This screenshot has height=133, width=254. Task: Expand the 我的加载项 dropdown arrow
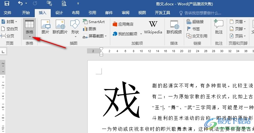[x=141, y=34]
